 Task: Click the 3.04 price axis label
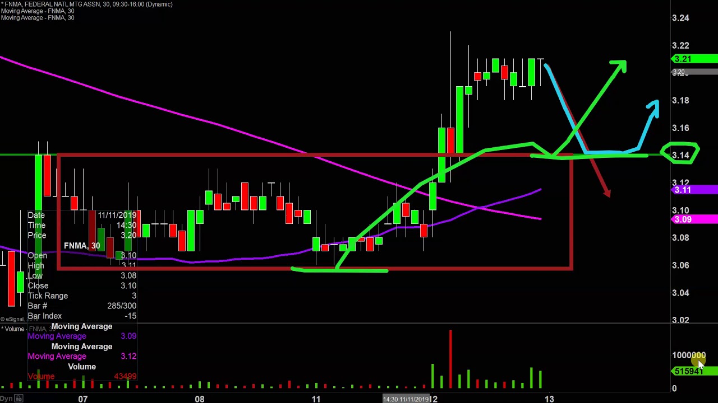pyautogui.click(x=680, y=293)
